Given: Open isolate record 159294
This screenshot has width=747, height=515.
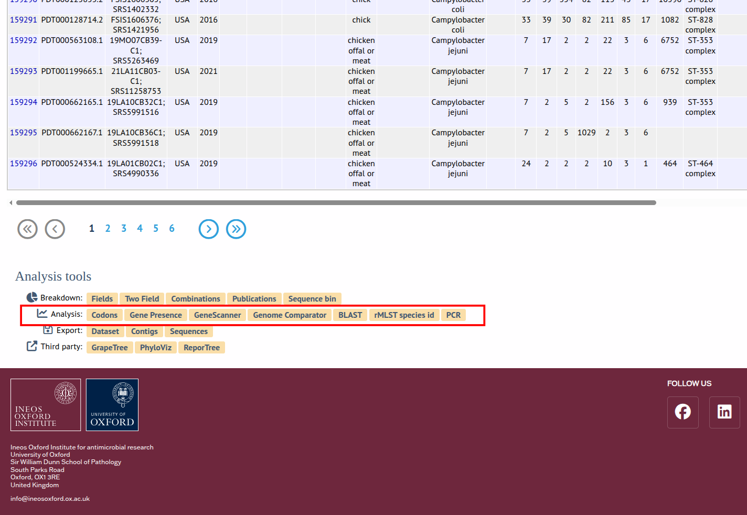Looking at the screenshot, I should pyautogui.click(x=24, y=102).
